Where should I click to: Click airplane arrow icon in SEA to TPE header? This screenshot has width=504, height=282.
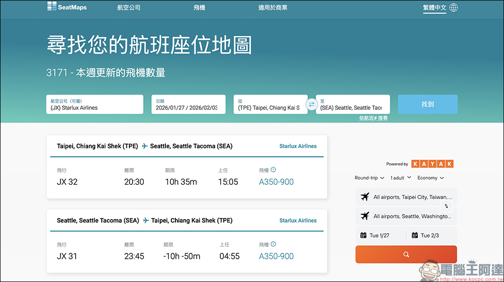coord(146,221)
